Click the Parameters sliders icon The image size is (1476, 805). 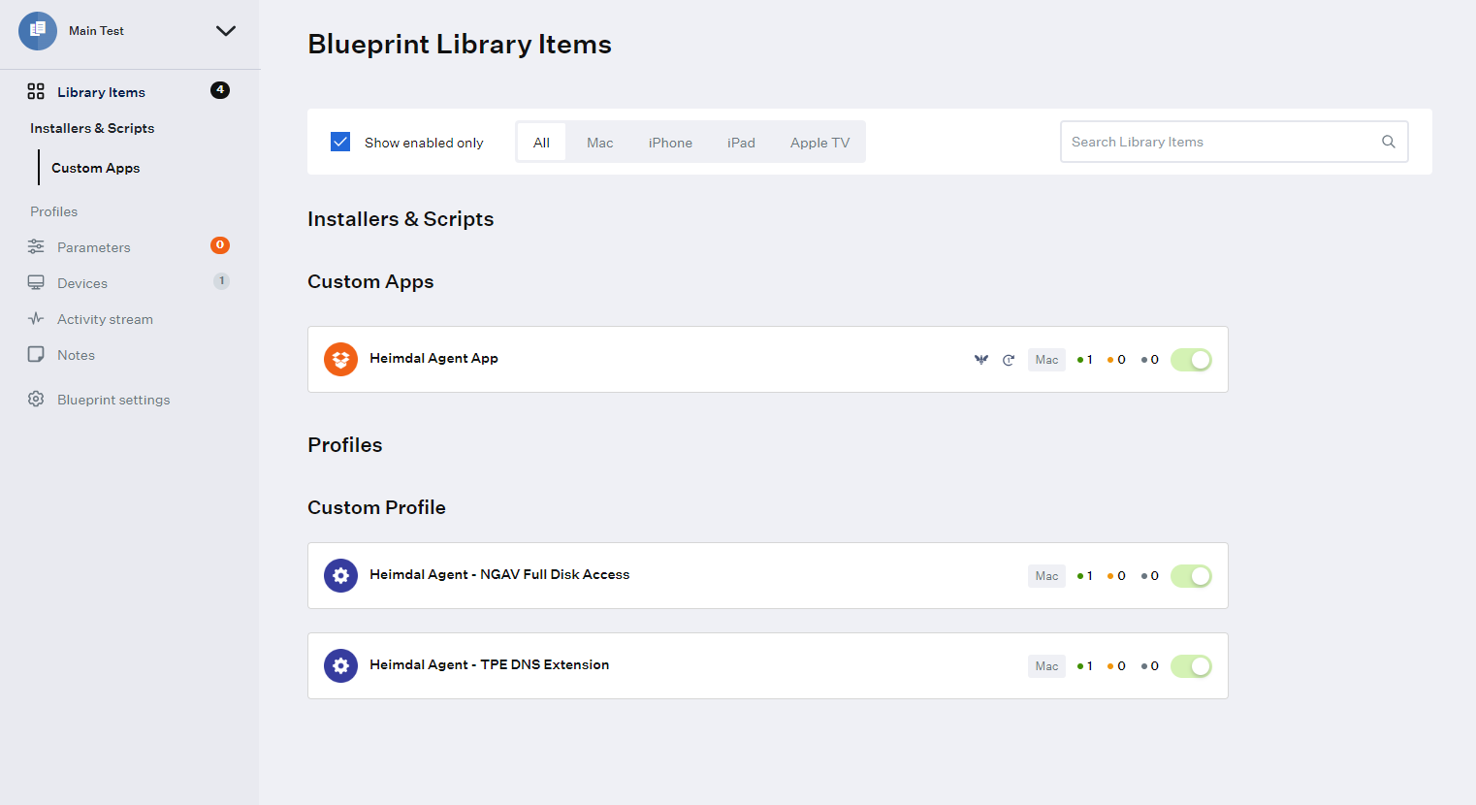coord(36,246)
